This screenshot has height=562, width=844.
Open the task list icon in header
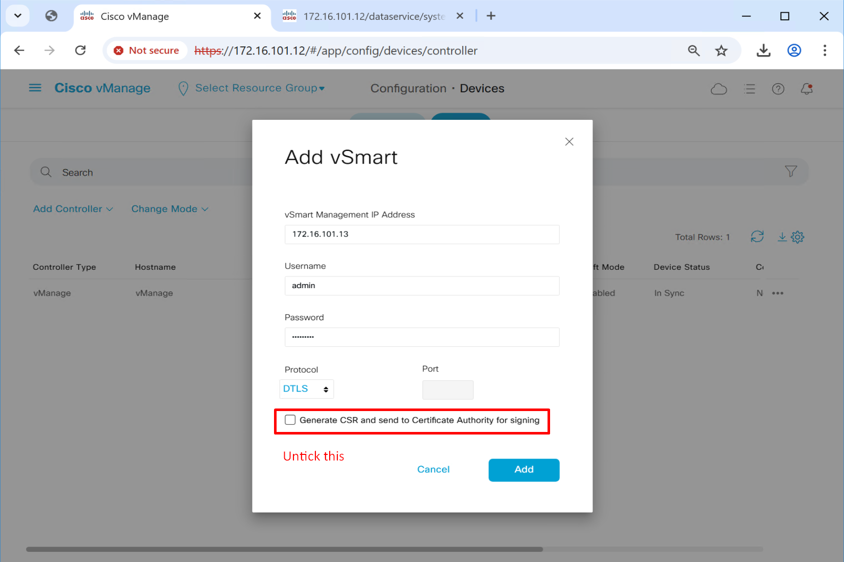click(x=750, y=89)
